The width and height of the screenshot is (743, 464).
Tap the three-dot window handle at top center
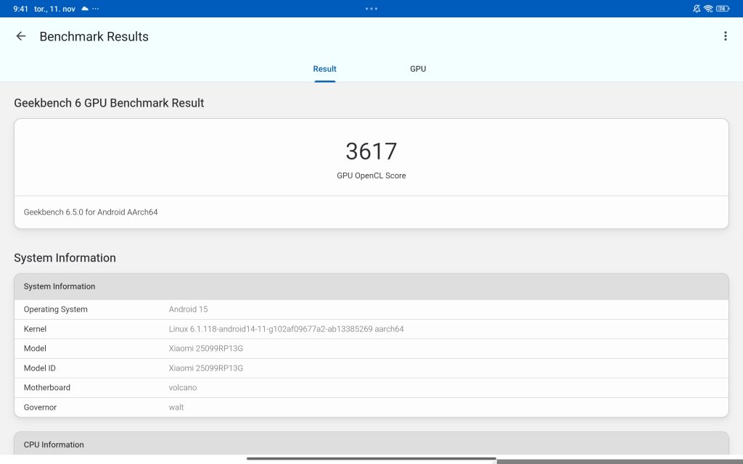(x=371, y=9)
